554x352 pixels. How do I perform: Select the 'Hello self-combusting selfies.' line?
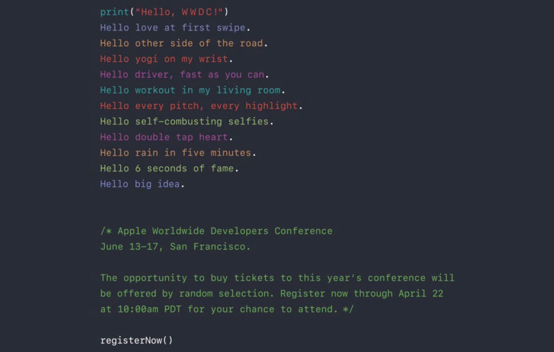[187, 121]
